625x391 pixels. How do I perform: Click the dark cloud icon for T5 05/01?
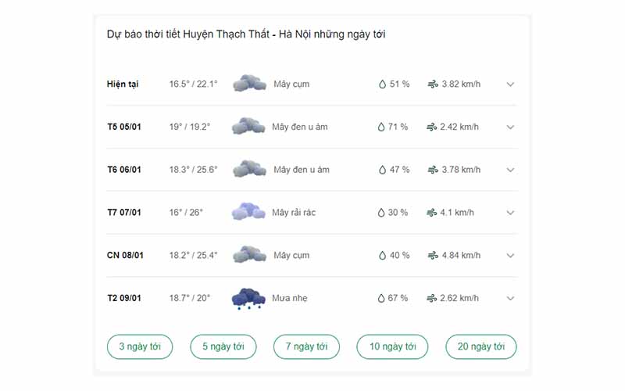tap(248, 126)
